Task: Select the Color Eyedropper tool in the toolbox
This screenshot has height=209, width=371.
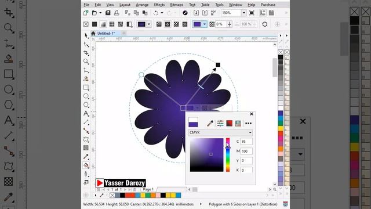Action: click(x=86, y=156)
